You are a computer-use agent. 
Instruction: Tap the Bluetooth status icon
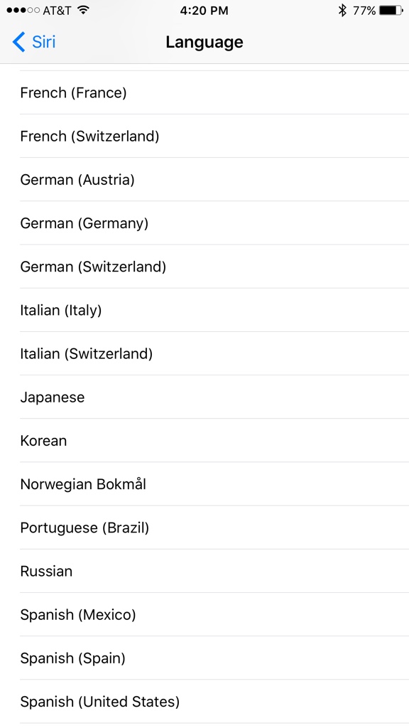click(x=342, y=10)
